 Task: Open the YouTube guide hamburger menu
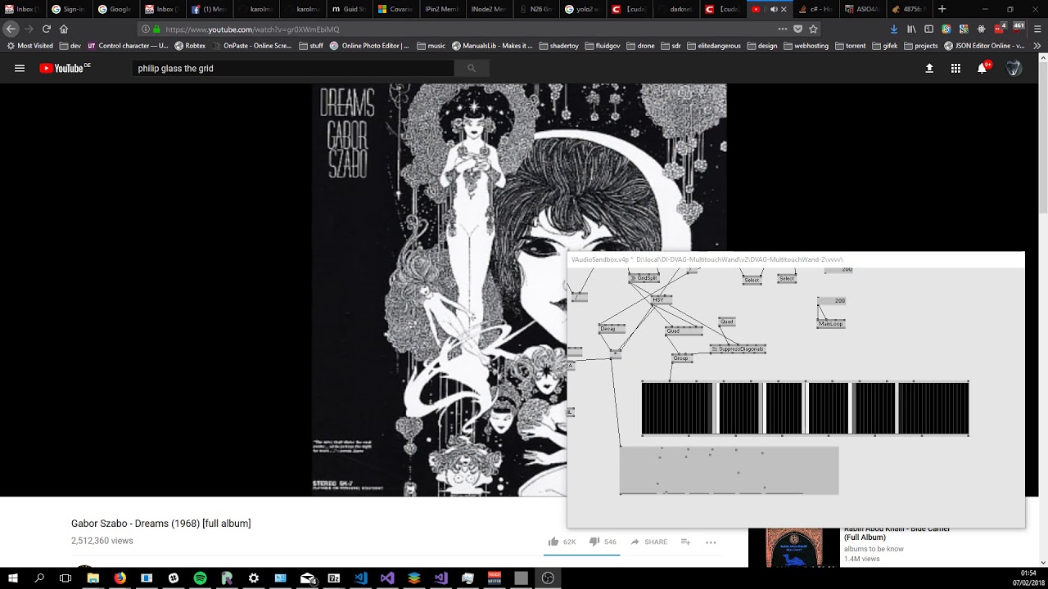coord(20,69)
